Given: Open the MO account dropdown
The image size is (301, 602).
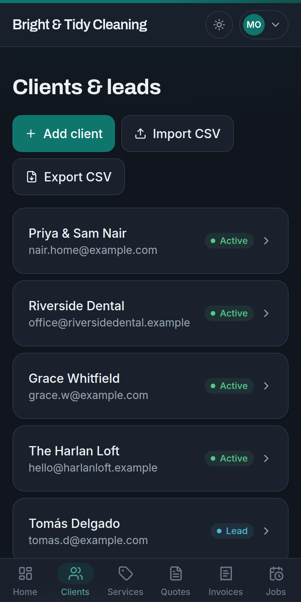Looking at the screenshot, I should click(x=264, y=25).
